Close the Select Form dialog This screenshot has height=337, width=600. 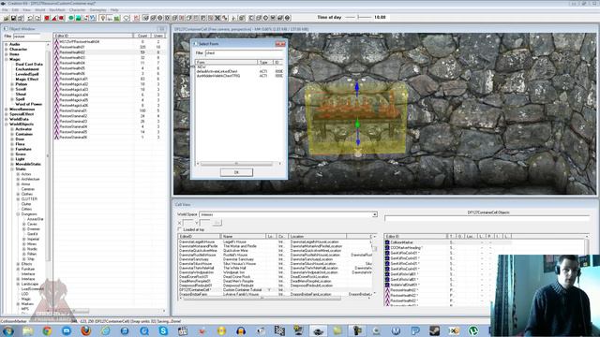click(x=280, y=44)
